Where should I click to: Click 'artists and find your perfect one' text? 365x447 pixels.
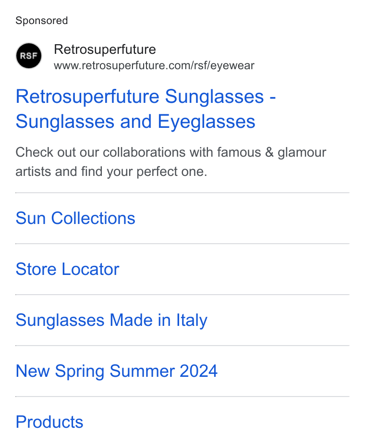pos(111,172)
